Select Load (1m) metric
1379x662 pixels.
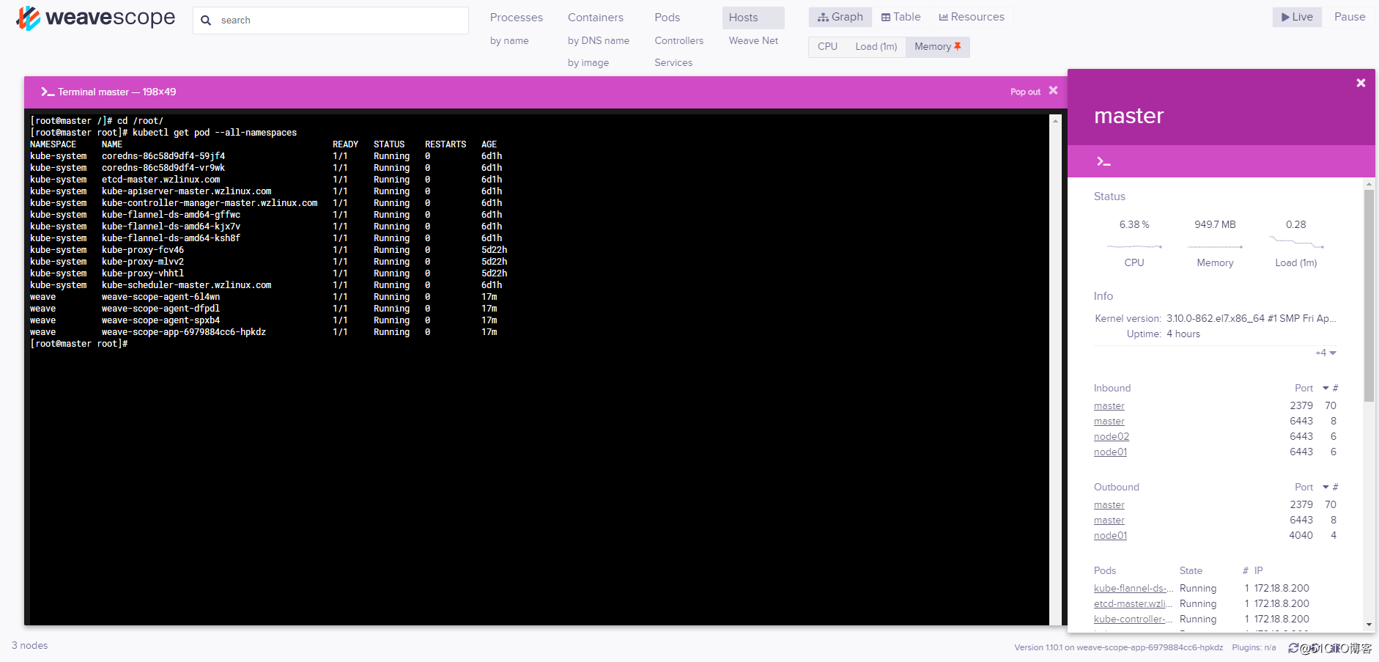pos(876,46)
